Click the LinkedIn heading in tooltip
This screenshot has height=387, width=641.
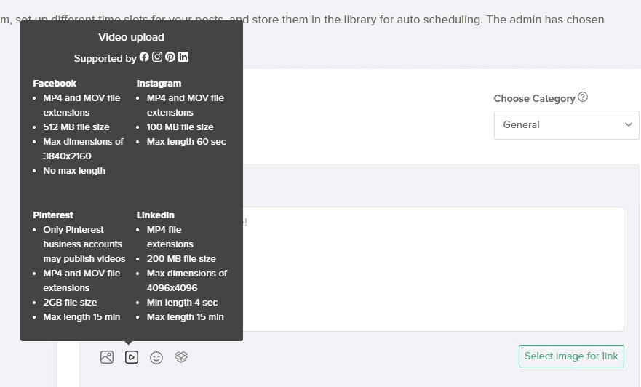[x=156, y=215]
